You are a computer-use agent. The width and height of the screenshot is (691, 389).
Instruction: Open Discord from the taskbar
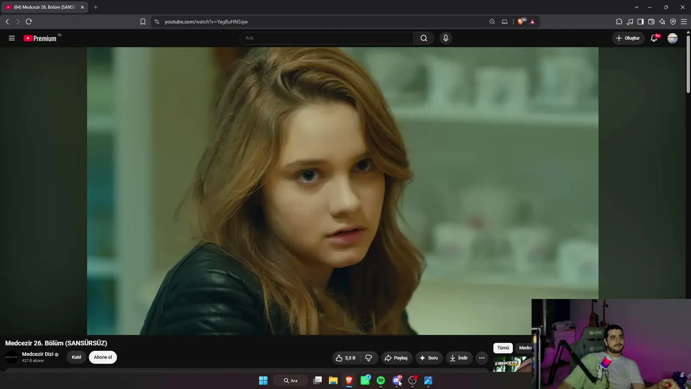pyautogui.click(x=397, y=381)
